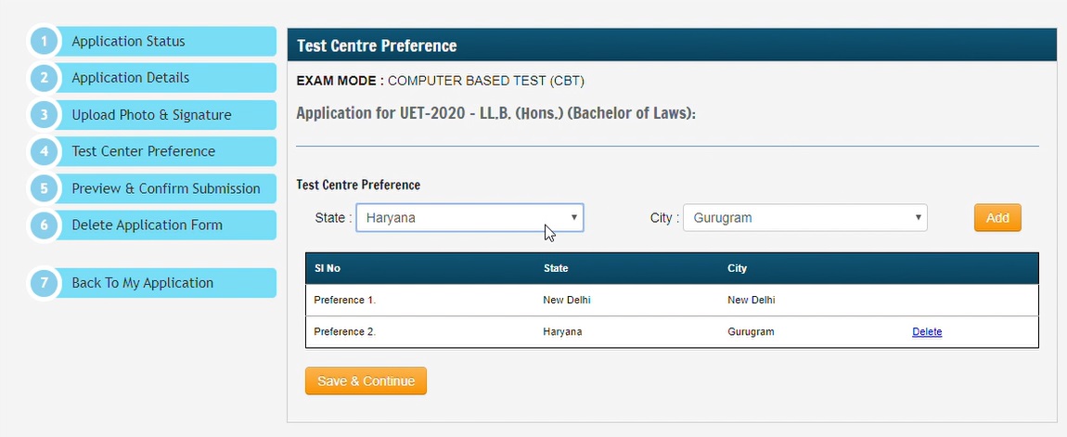Click Save & Continue button

pos(366,381)
